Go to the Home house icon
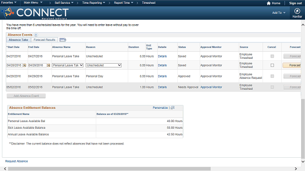 coord(269,3)
